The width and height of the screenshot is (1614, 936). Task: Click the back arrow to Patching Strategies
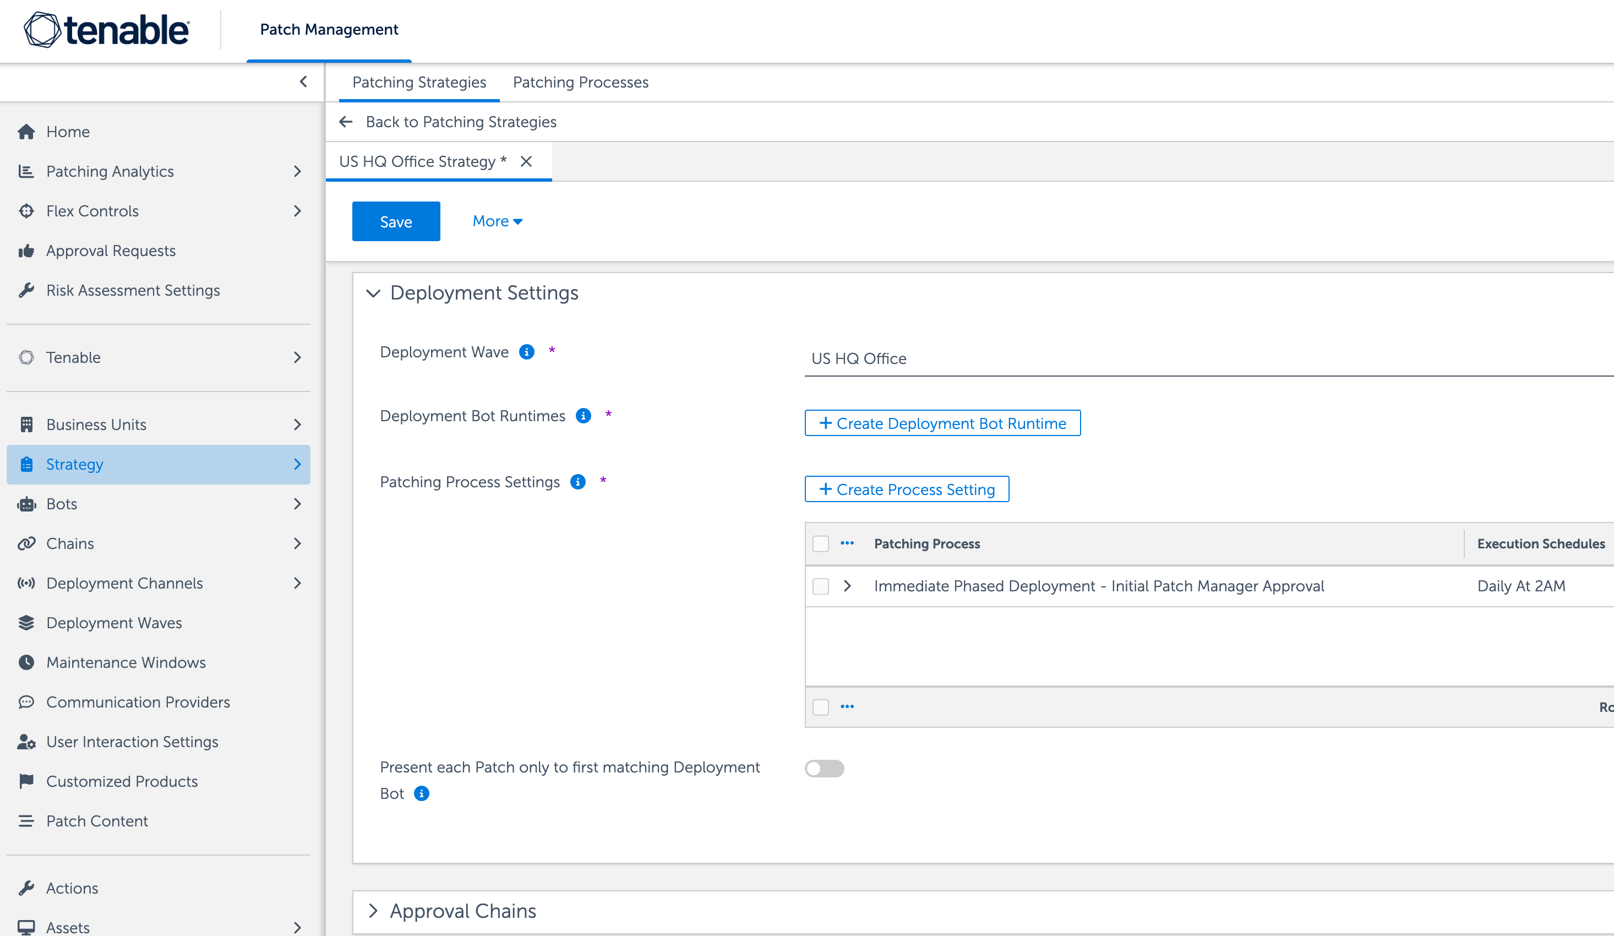(346, 122)
